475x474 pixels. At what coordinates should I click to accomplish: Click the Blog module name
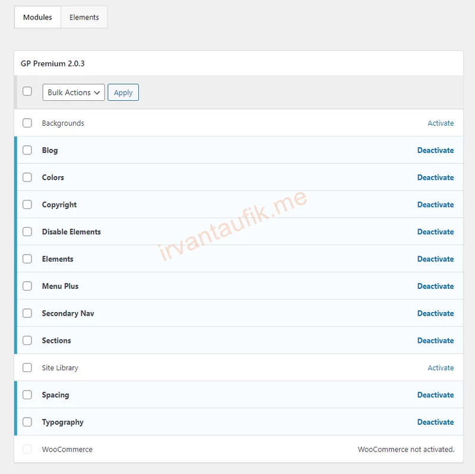50,151
